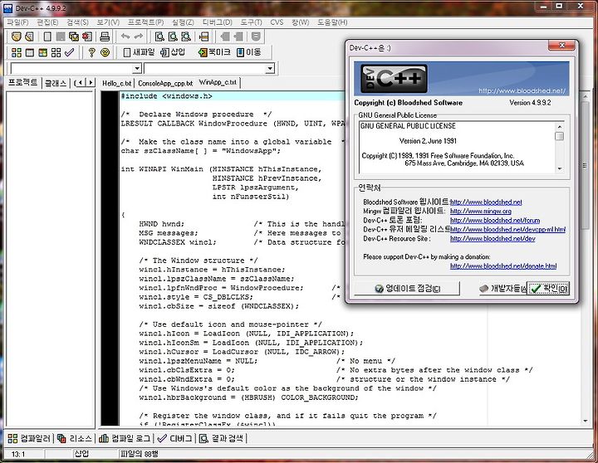Click the http://www.mingw.org link
Viewport: 598px width, 463px height.
coord(481,211)
